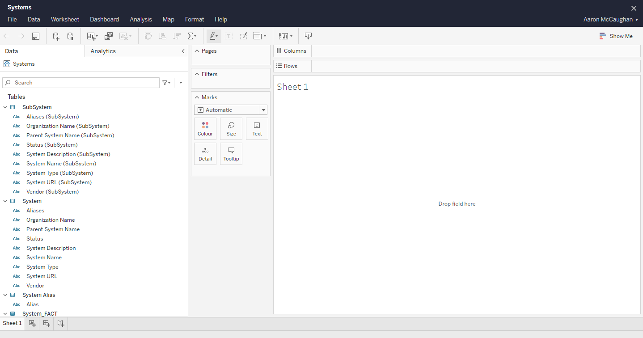Image resolution: width=643 pixels, height=338 pixels.
Task: Open the Analysis menu
Action: 141,19
